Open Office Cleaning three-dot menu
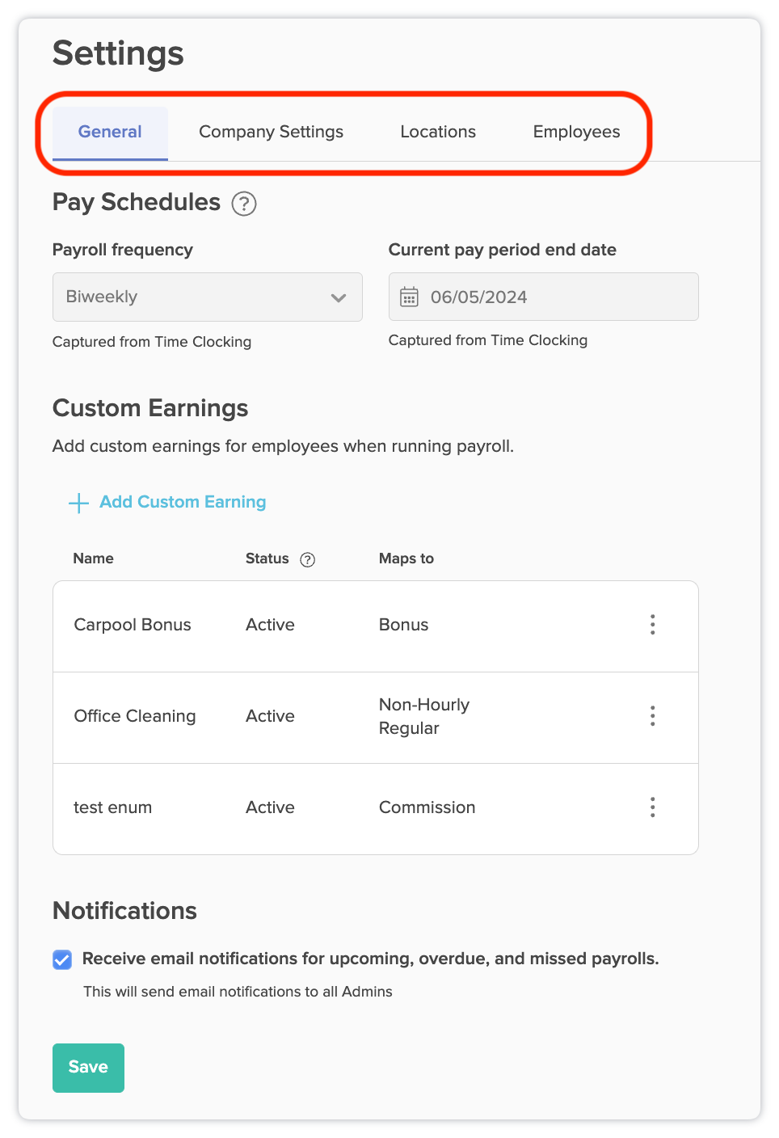779x1138 pixels. 652,716
